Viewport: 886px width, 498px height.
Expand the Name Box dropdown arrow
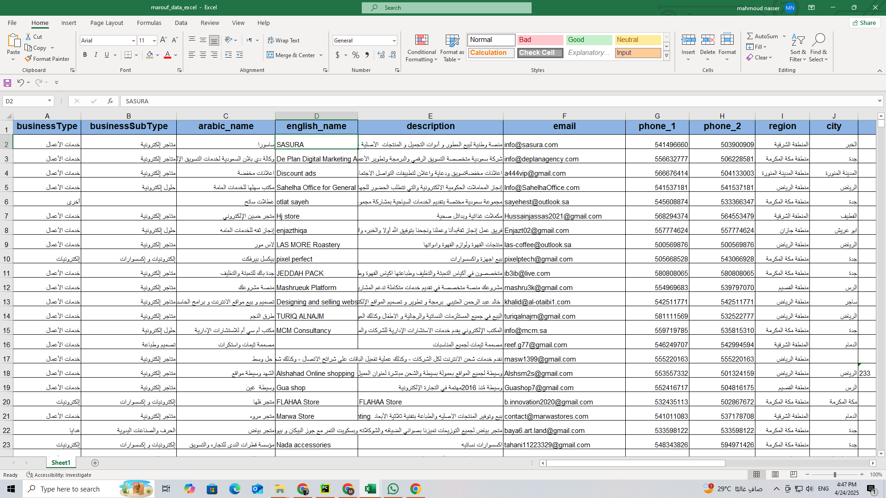[49, 101]
